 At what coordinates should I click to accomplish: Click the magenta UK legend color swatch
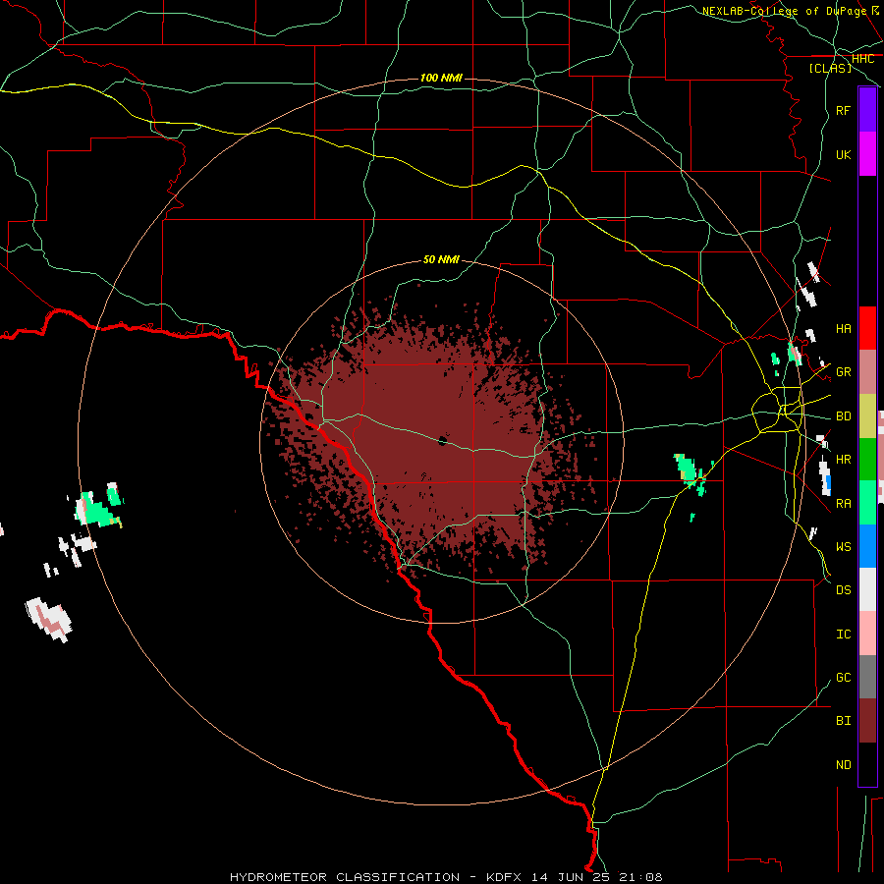coord(867,154)
